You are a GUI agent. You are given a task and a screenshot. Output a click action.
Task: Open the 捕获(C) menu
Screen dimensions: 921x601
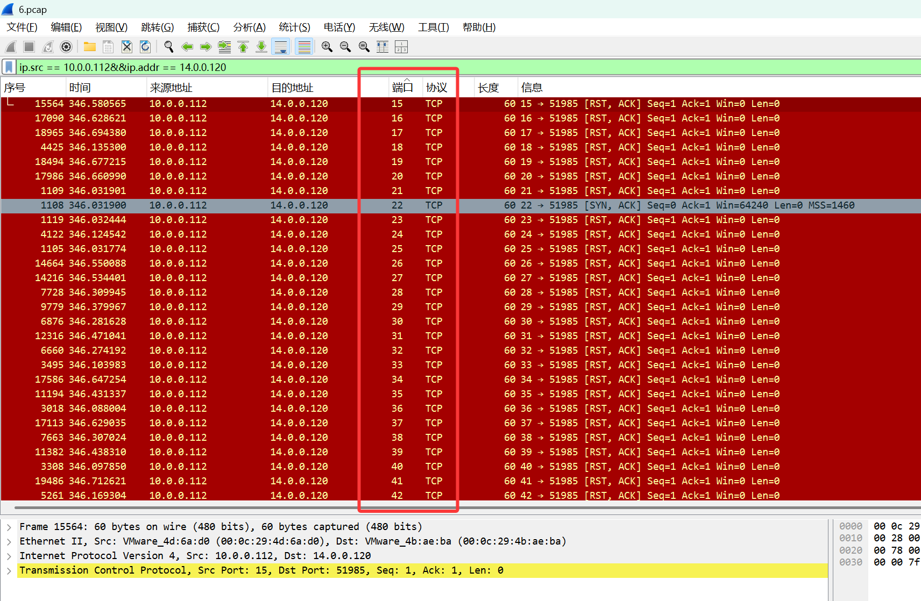[203, 27]
